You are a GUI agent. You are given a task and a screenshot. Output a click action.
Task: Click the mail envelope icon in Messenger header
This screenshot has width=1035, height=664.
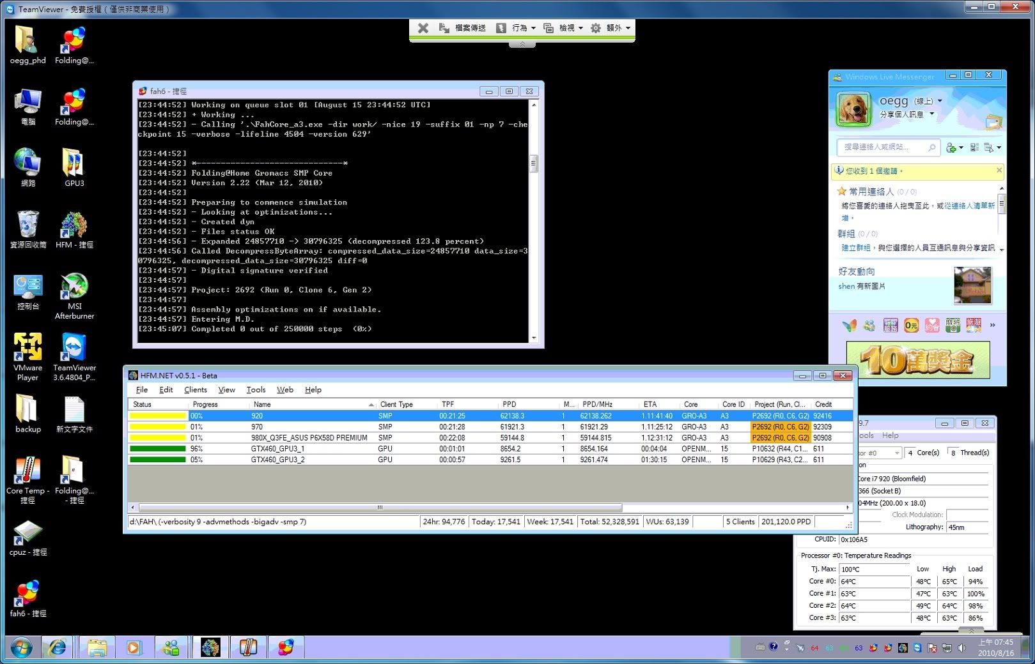993,122
